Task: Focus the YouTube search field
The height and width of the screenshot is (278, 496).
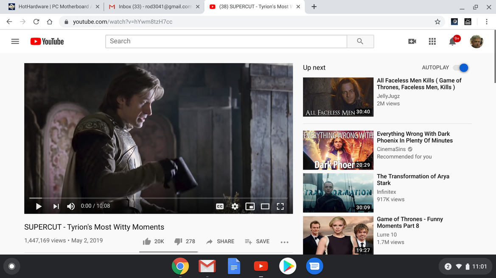Action: 226,41
